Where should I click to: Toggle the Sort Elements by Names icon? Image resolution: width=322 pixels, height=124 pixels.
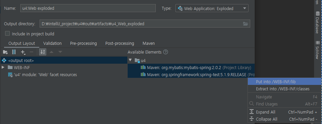tap(43, 52)
